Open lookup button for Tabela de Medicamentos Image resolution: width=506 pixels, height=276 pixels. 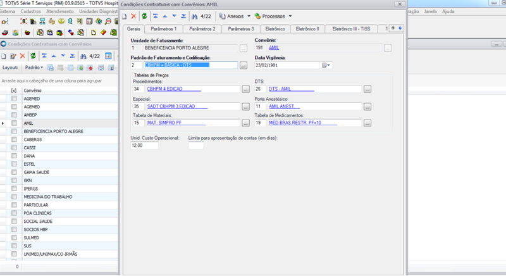(367, 123)
